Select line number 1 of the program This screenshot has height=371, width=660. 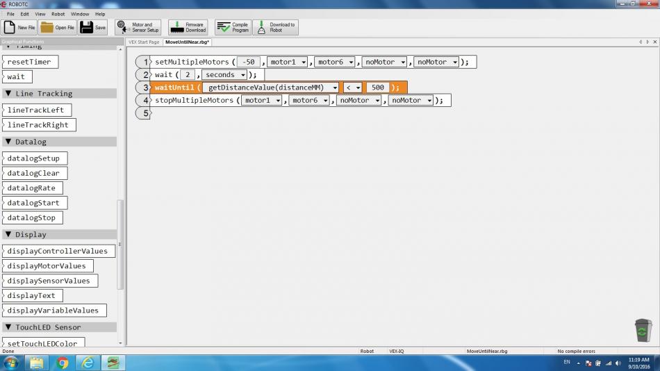(x=144, y=62)
